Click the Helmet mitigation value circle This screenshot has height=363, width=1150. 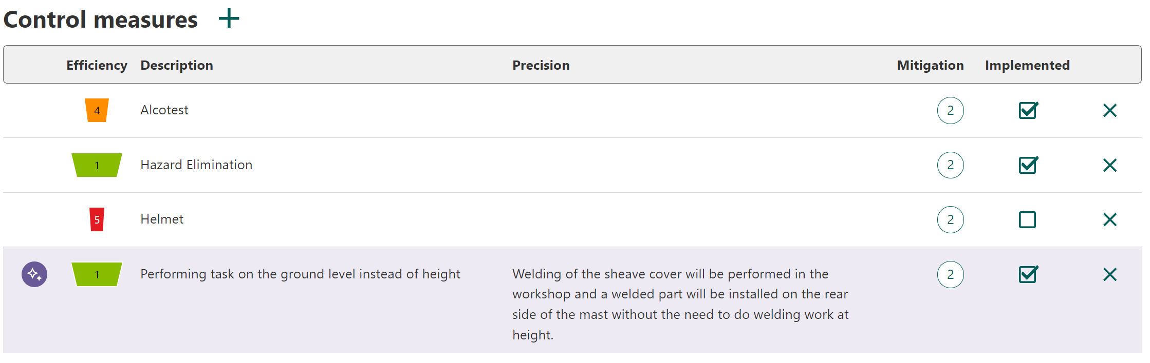950,219
